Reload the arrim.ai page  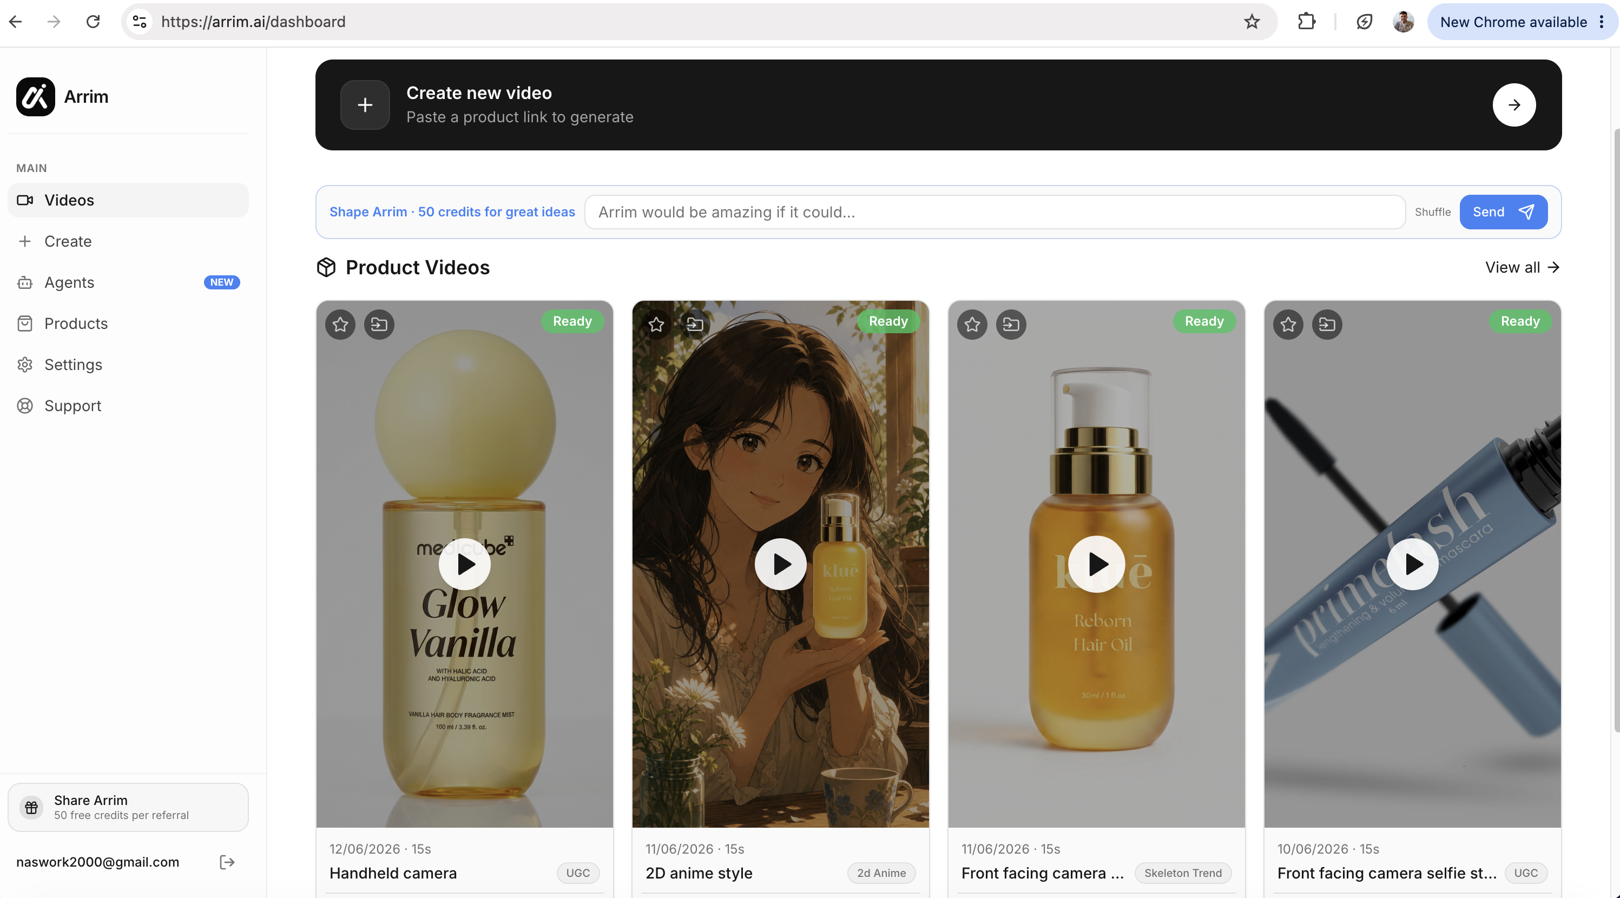pyautogui.click(x=93, y=22)
